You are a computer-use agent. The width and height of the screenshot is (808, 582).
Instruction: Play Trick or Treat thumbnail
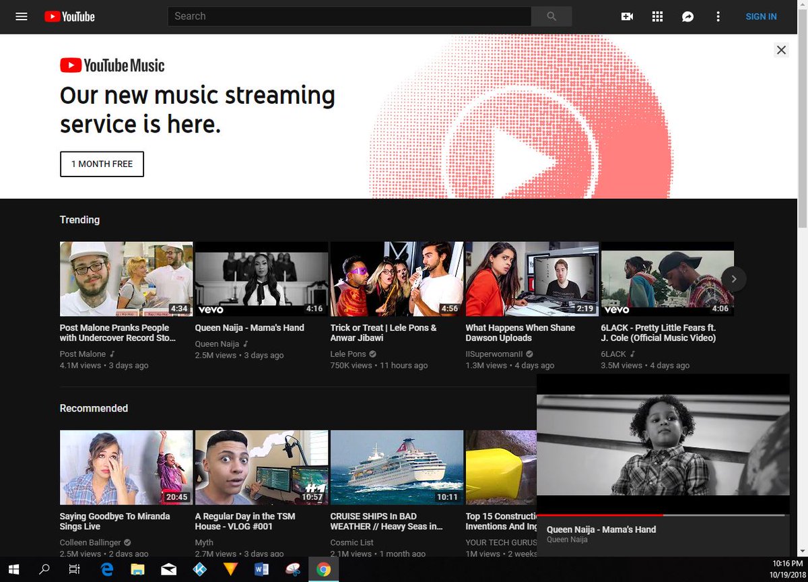(397, 279)
